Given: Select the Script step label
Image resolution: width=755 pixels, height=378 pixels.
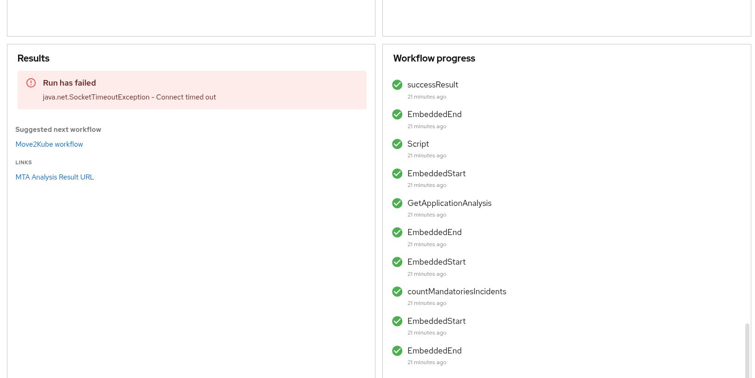Looking at the screenshot, I should pos(418,144).
